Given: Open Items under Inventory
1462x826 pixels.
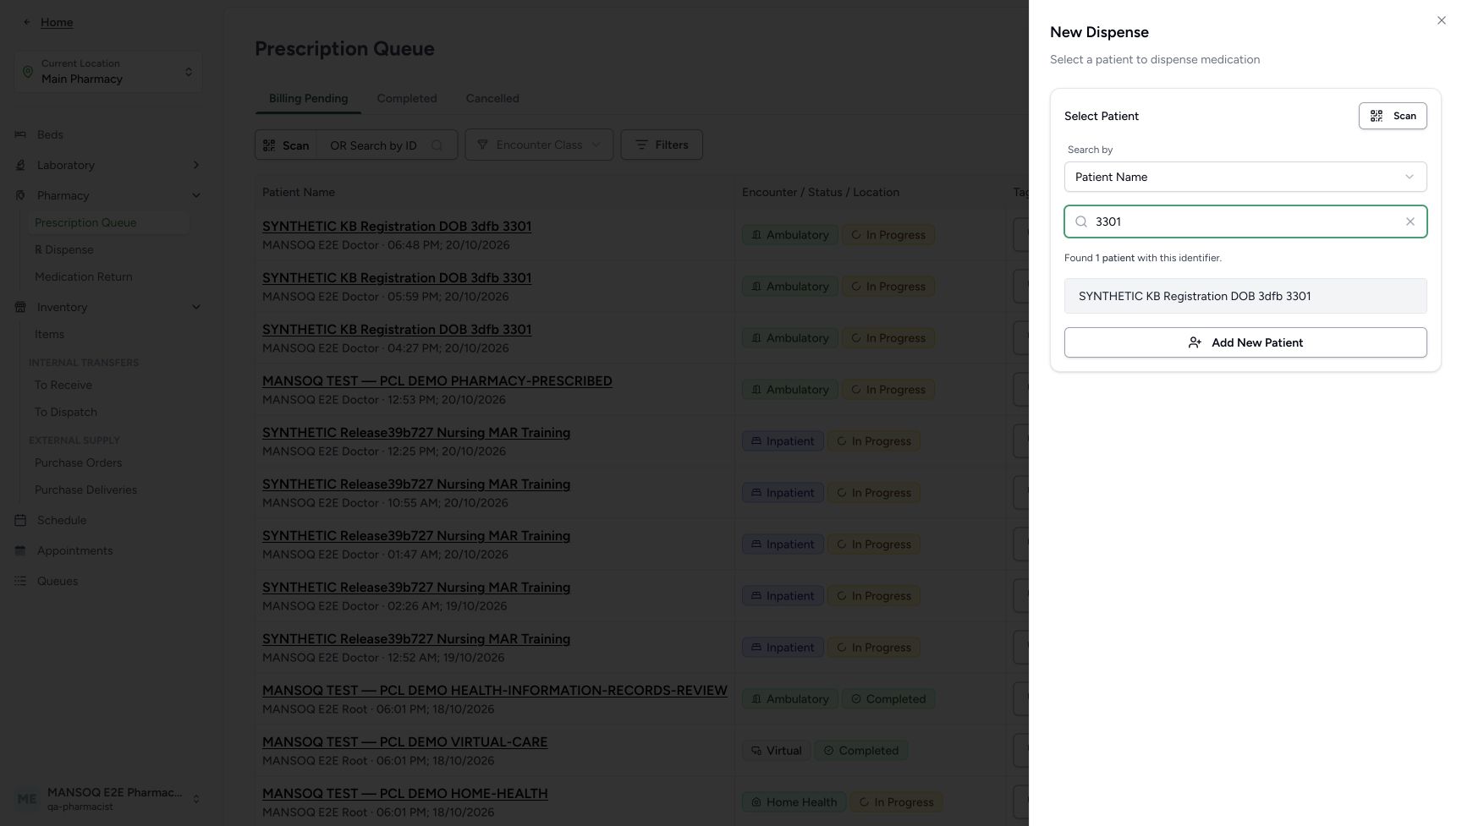Looking at the screenshot, I should pyautogui.click(x=49, y=334).
